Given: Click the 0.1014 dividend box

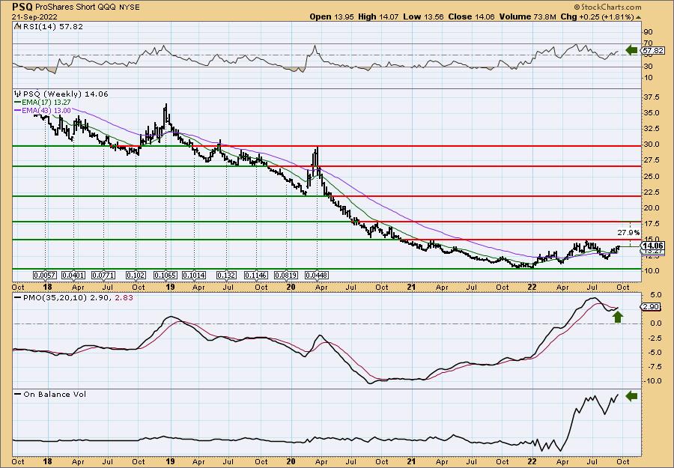Looking at the screenshot, I should tap(194, 275).
